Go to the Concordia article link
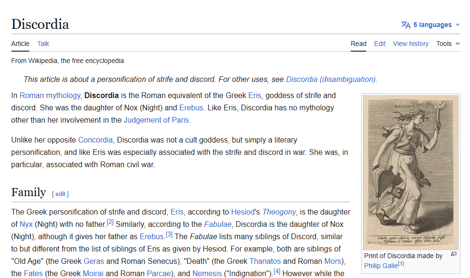The width and height of the screenshot is (470, 278). (95, 140)
